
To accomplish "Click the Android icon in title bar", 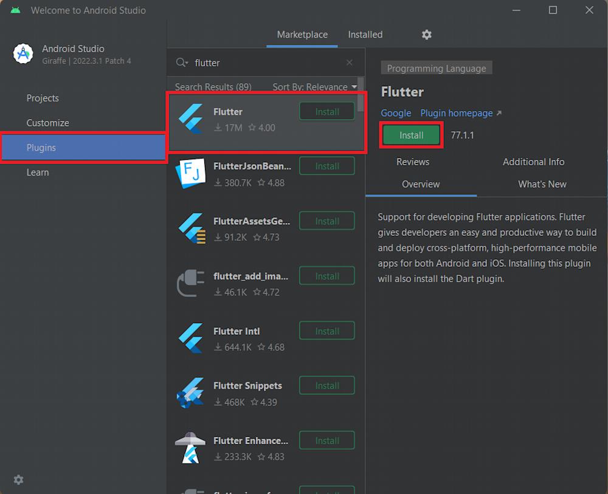I will tap(16, 10).
